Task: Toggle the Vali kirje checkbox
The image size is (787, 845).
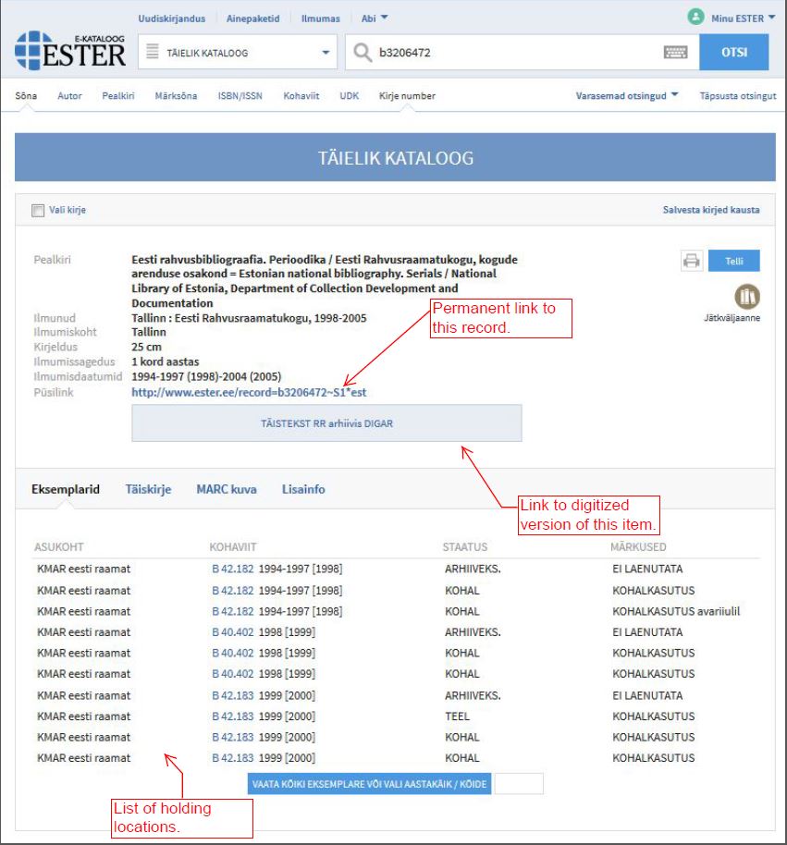Action: coord(38,210)
